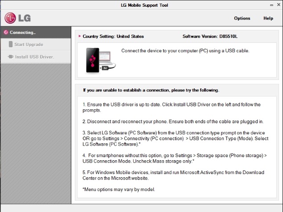Click the LG Mobile Support Tool title text
The width and height of the screenshot is (283, 212).
(144, 5)
